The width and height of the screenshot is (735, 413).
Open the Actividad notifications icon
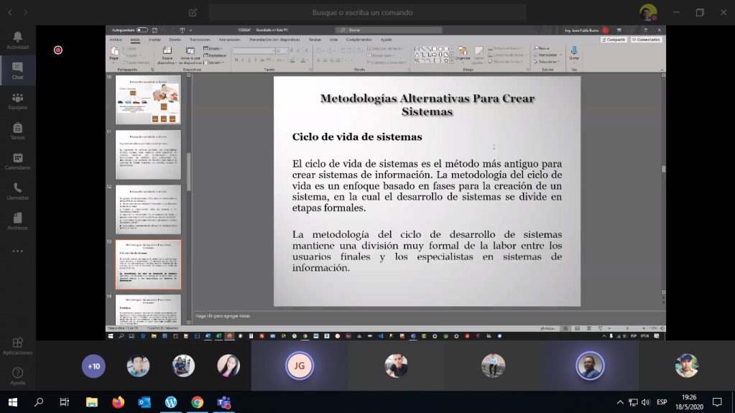point(17,40)
